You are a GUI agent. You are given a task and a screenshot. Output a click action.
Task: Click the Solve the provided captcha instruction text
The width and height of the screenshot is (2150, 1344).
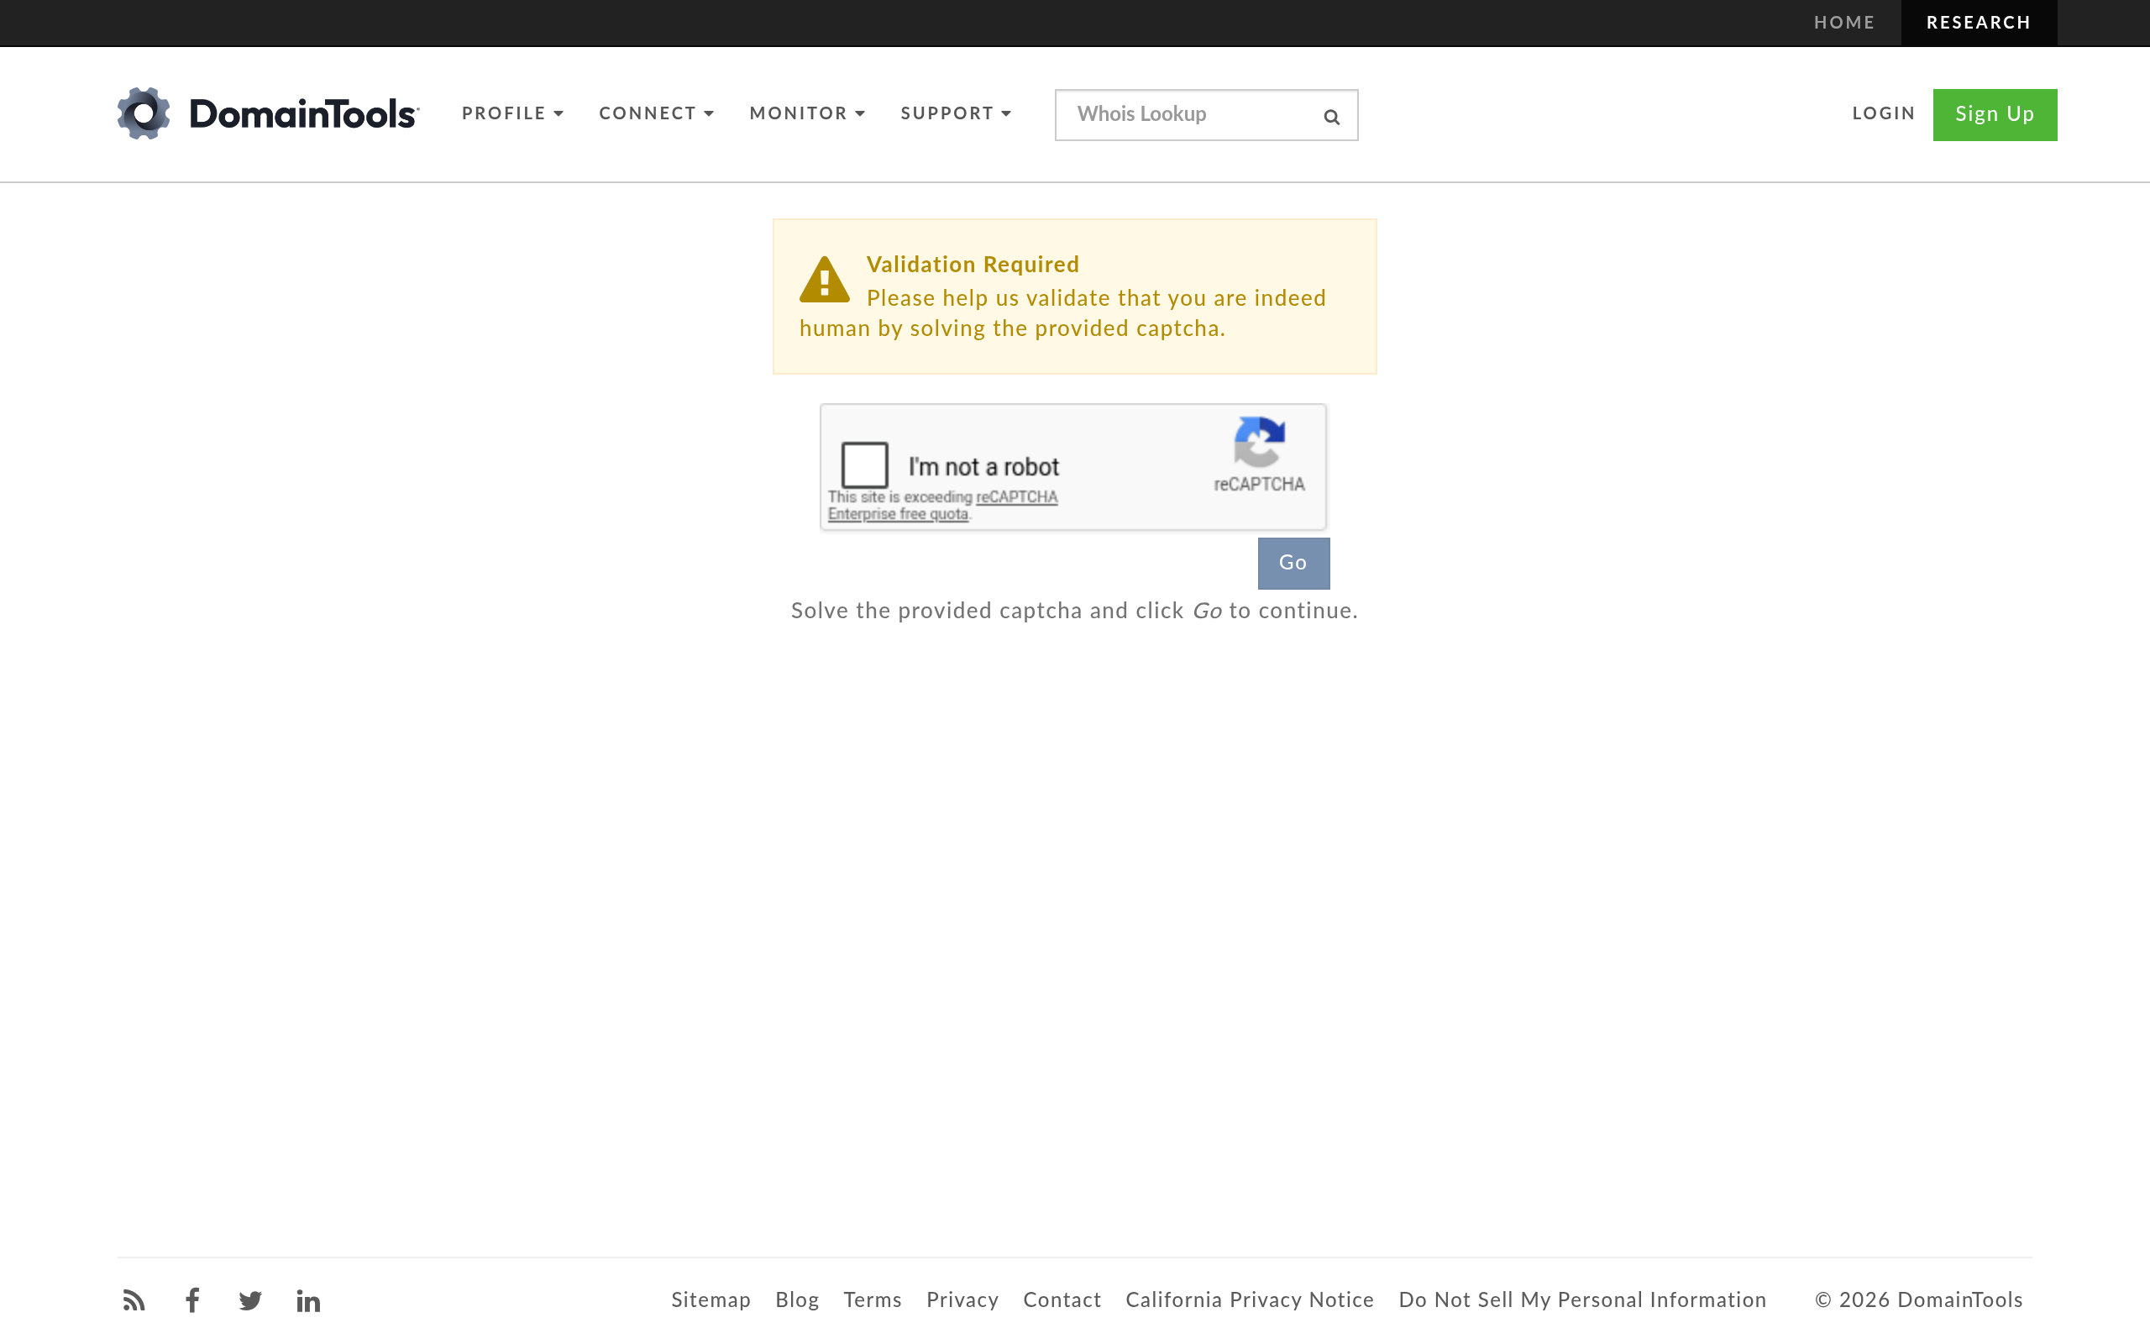tap(1074, 612)
